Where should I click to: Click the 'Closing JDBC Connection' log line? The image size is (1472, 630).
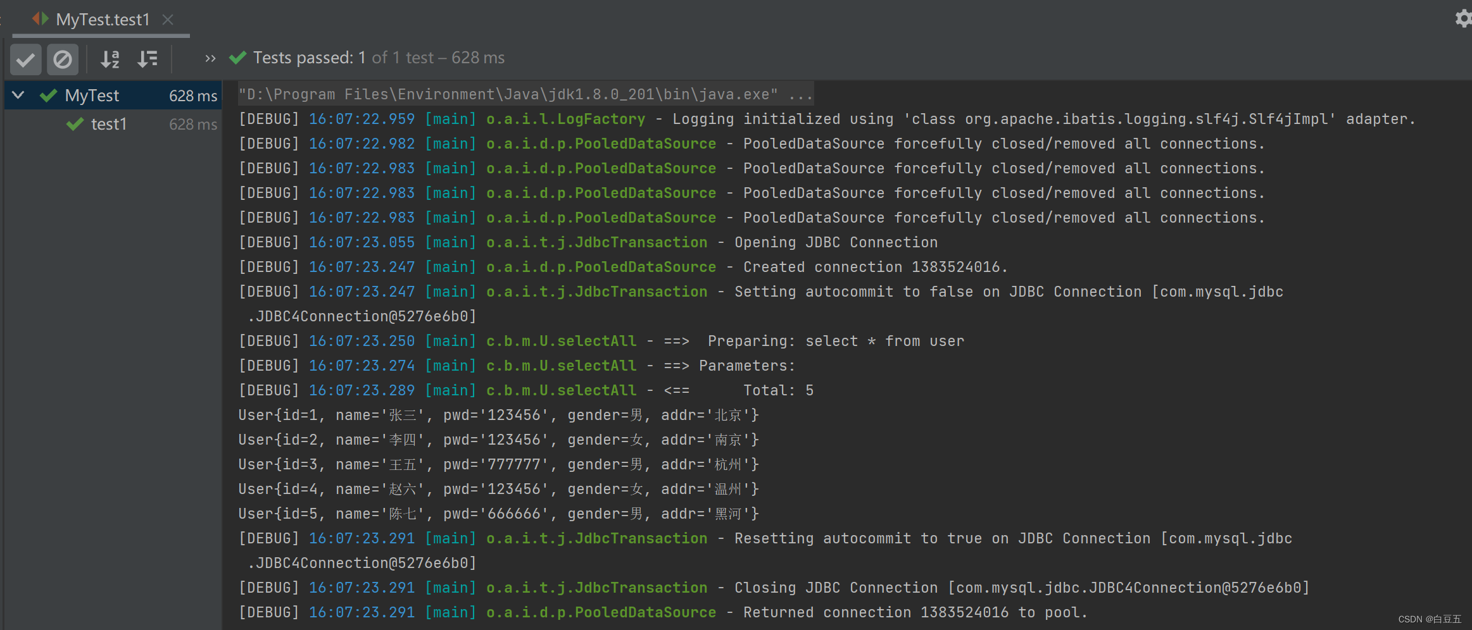[774, 588]
